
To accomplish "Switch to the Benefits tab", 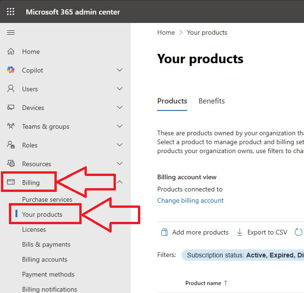I will [212, 101].
